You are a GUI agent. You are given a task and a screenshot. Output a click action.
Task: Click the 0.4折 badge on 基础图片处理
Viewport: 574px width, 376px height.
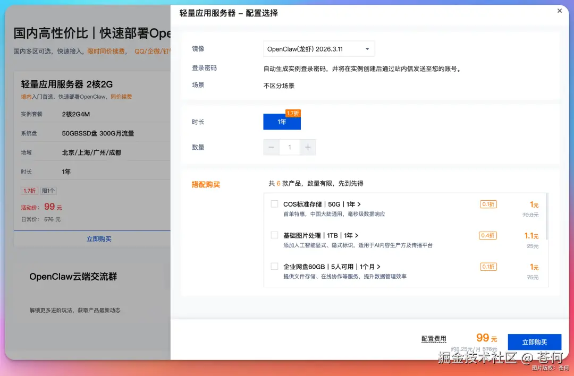click(x=487, y=235)
